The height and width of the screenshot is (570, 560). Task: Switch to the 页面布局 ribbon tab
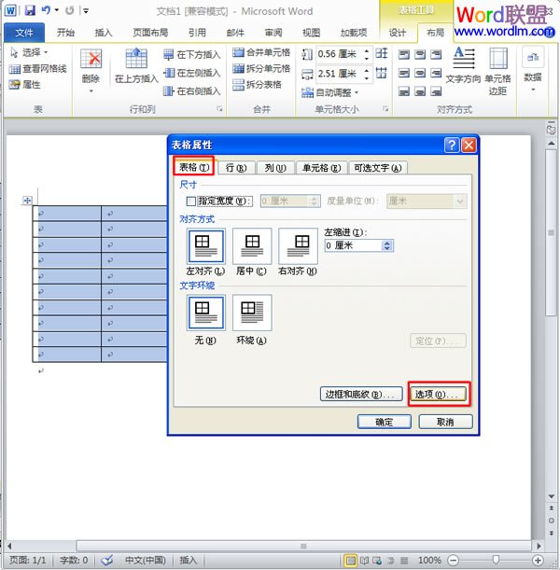pos(150,33)
